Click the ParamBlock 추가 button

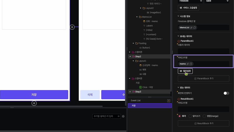204,79
